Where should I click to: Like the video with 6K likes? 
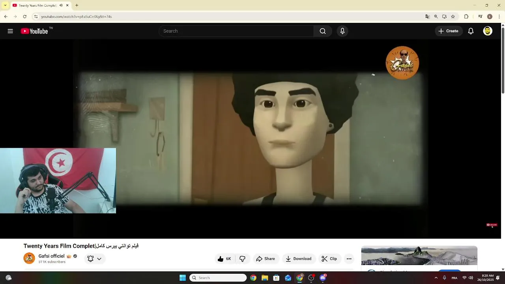pyautogui.click(x=224, y=259)
